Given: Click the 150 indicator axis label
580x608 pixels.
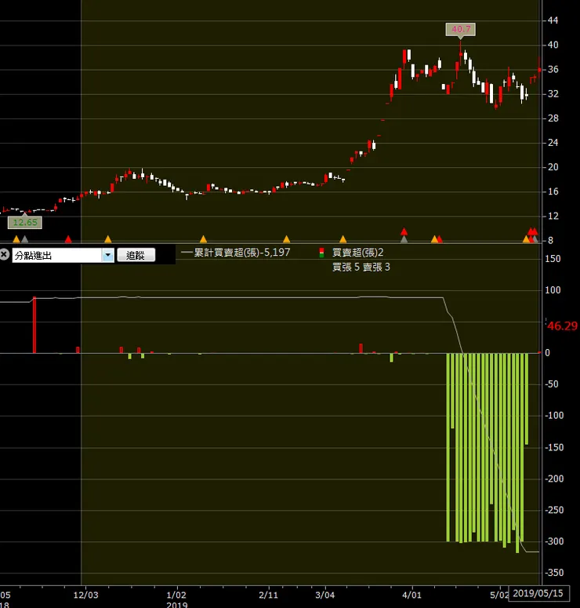Looking at the screenshot, I should tap(553, 259).
